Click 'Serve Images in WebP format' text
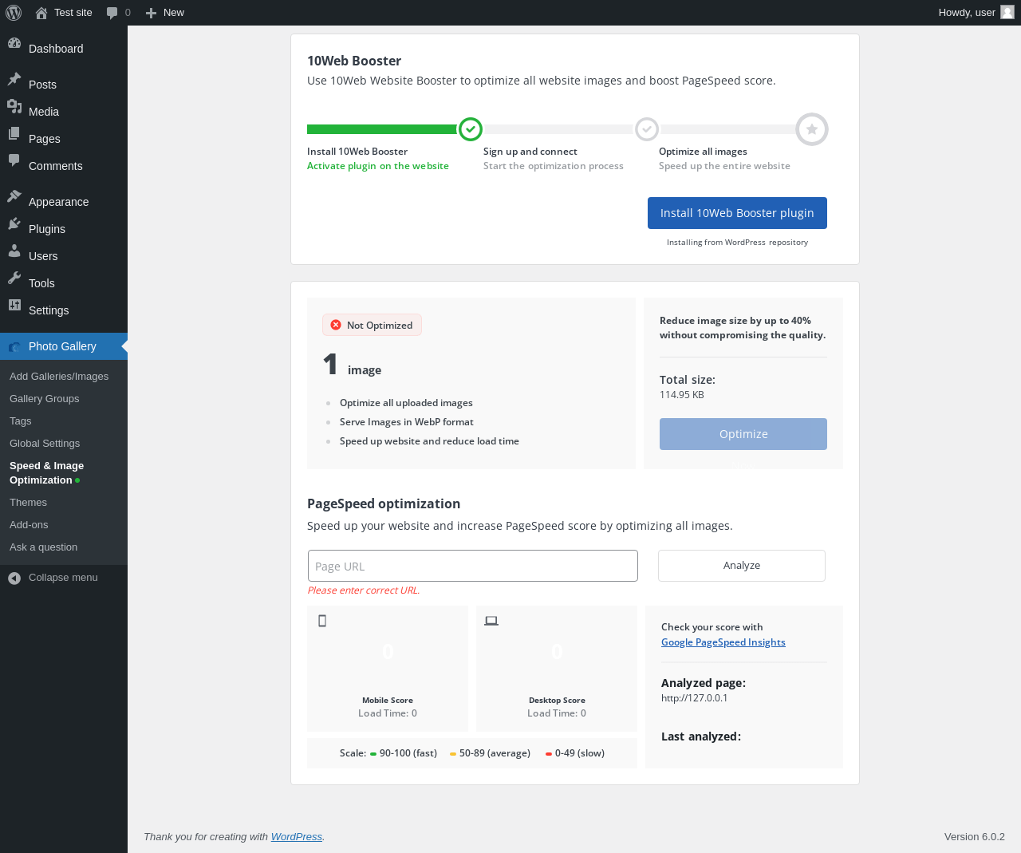Image resolution: width=1021 pixels, height=853 pixels. pyautogui.click(x=407, y=422)
